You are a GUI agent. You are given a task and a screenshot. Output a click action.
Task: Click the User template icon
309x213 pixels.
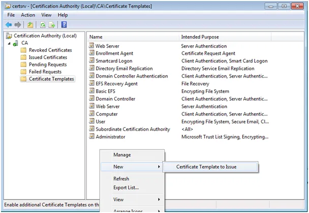pos(91,121)
